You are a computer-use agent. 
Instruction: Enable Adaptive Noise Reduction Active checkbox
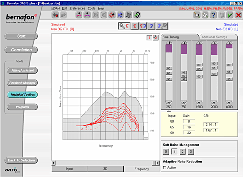point(165,168)
